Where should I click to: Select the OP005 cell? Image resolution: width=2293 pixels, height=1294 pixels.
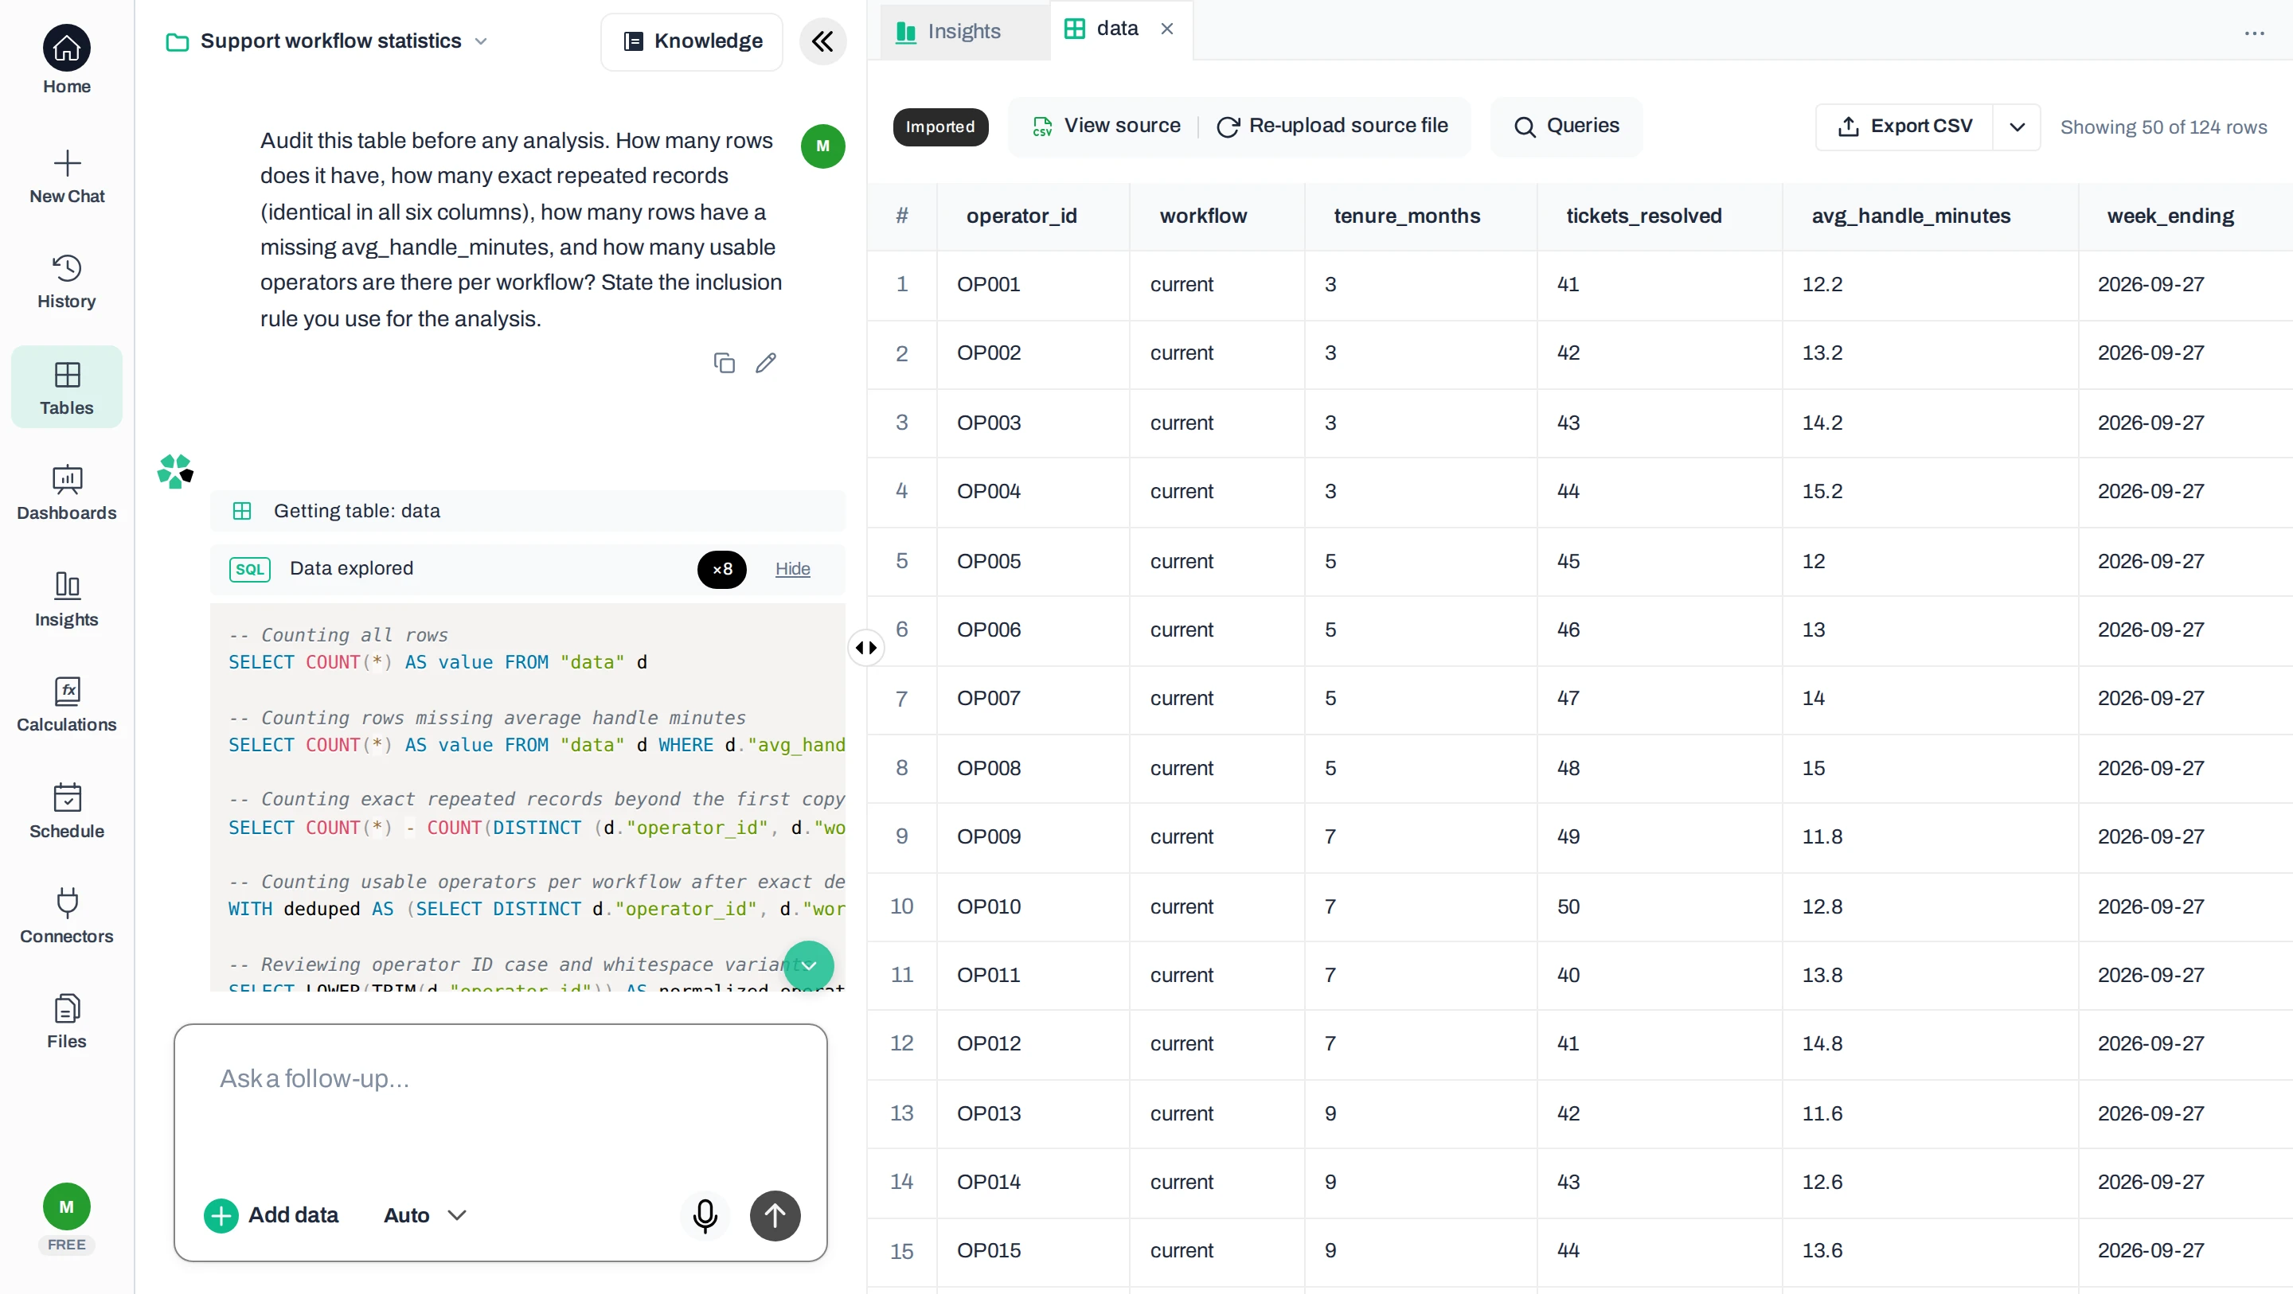[1033, 562]
